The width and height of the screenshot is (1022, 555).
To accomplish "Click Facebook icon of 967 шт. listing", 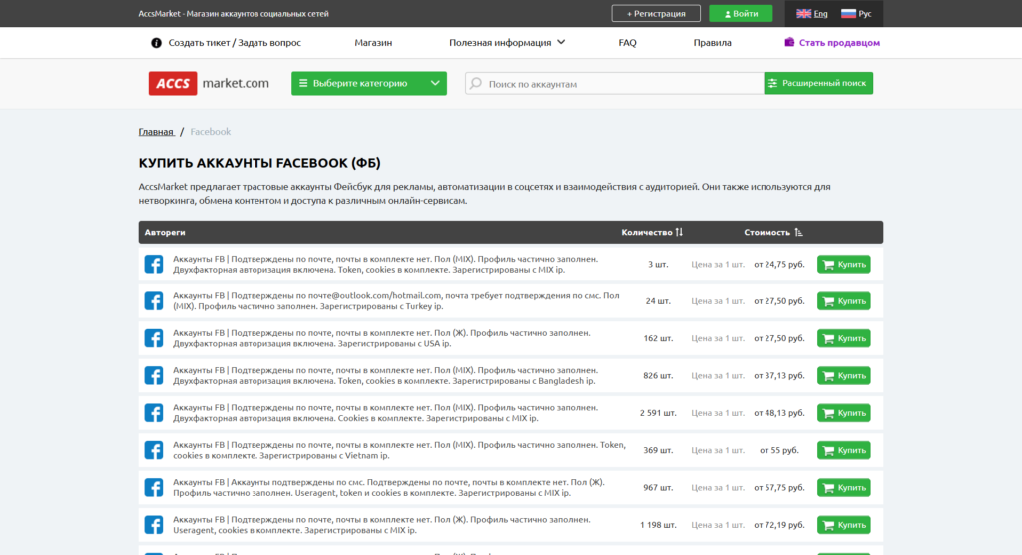I will (x=154, y=487).
